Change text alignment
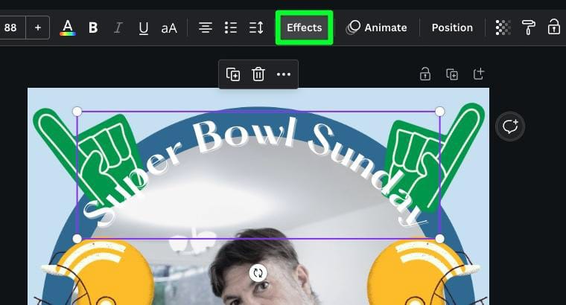566x305 pixels. (x=206, y=28)
